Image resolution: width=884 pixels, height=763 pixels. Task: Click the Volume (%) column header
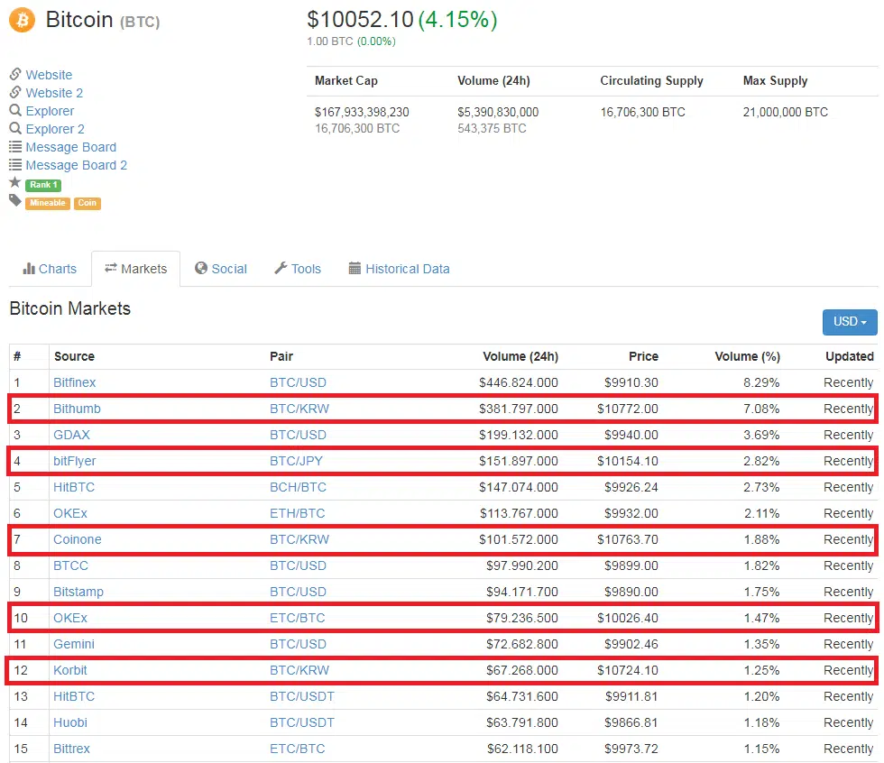point(747,357)
